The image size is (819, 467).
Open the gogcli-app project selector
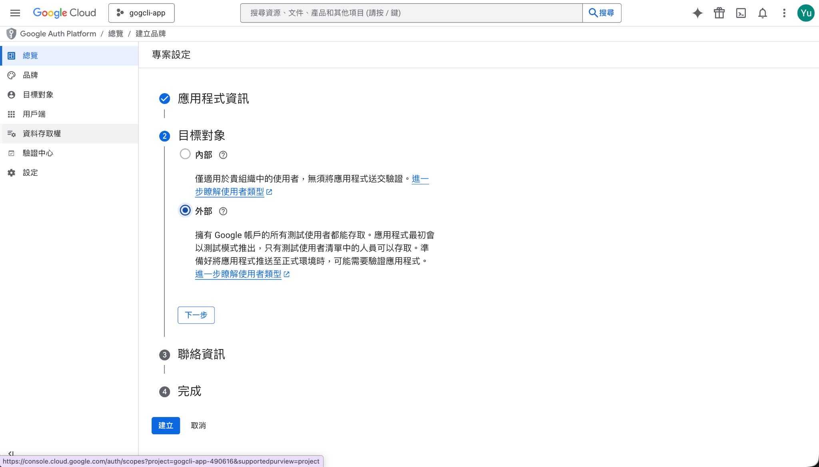click(x=141, y=13)
